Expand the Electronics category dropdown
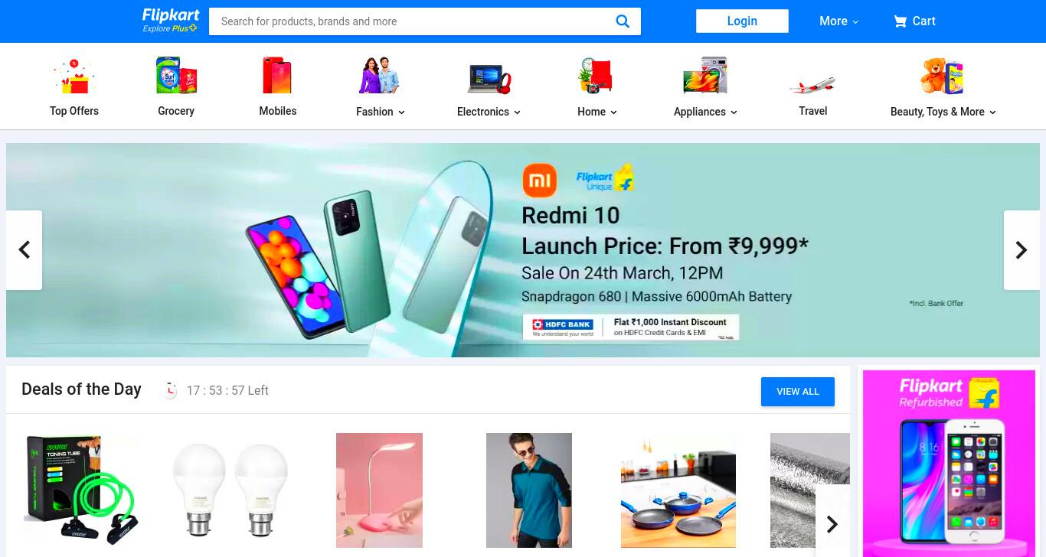Viewport: 1046px width, 557px height. (489, 112)
